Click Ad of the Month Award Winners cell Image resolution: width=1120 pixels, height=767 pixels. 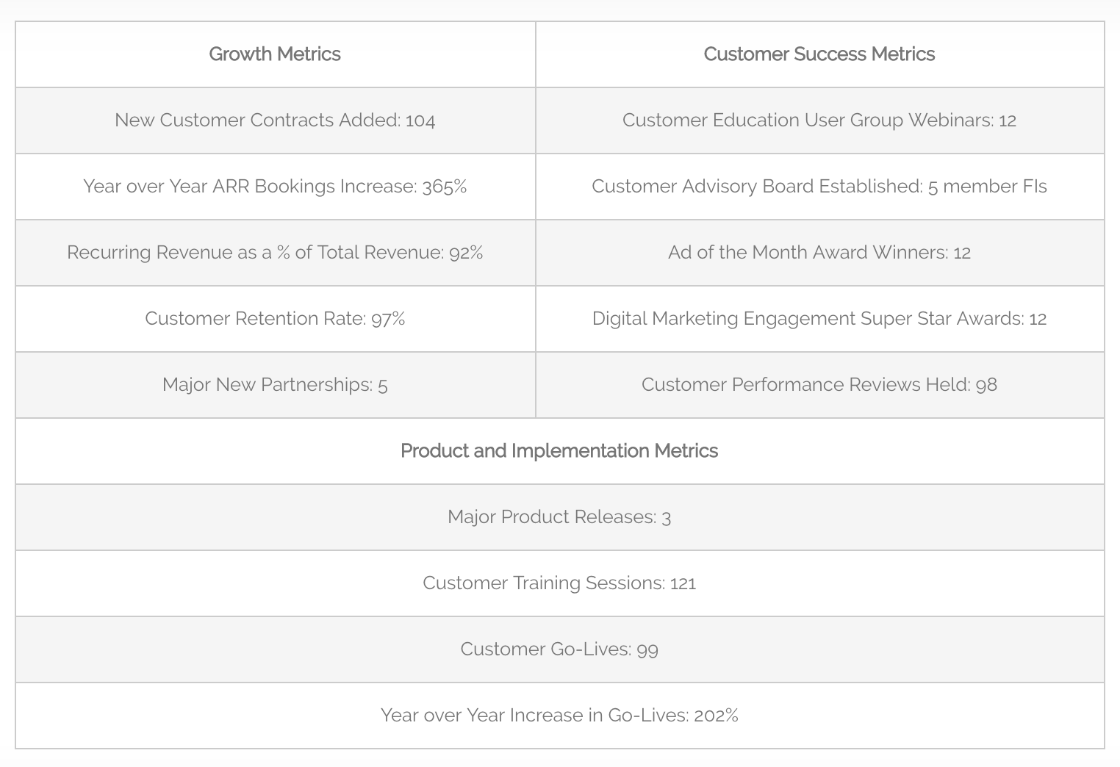click(819, 253)
